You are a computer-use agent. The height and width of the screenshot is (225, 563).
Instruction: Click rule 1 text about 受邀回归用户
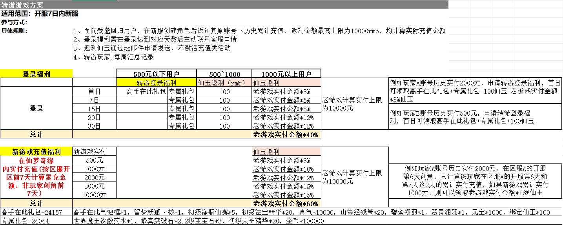tap(259, 31)
